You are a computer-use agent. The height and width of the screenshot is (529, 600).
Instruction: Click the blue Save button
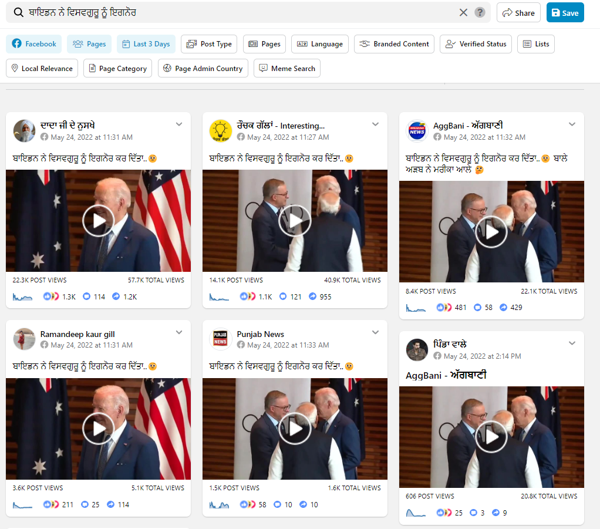(565, 13)
